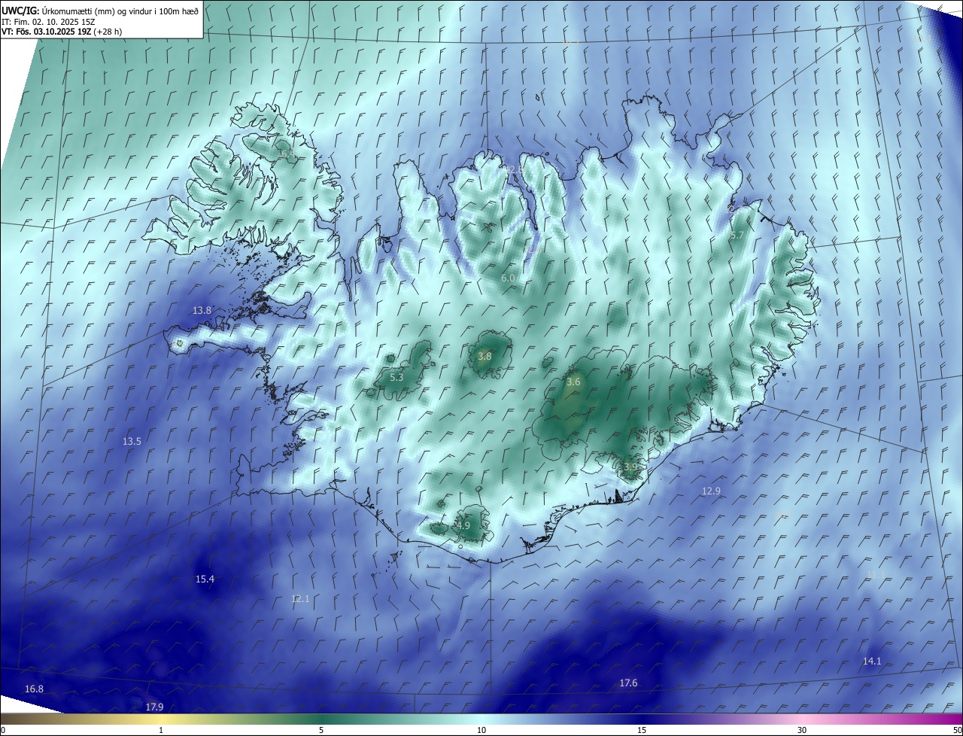This screenshot has width=963, height=736.
Task: Click the 3.8 value label
Action: coord(485,357)
